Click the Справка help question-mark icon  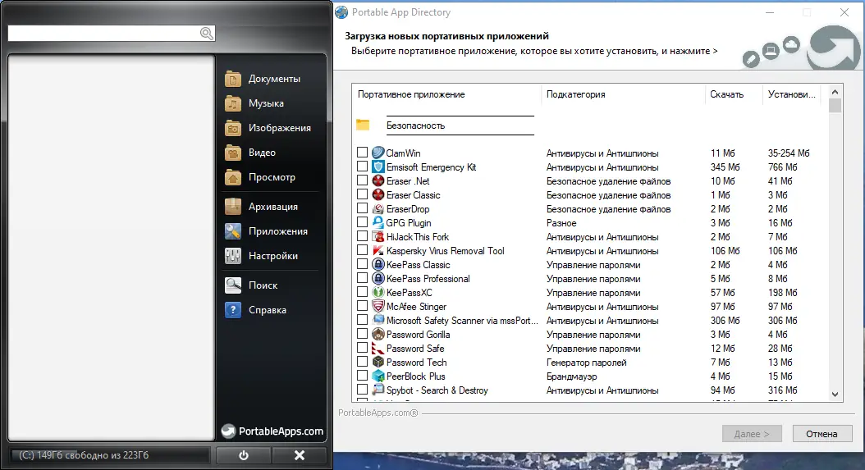click(233, 309)
